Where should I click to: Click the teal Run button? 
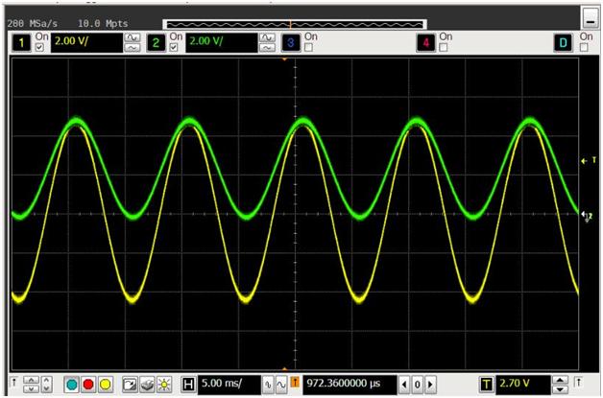(72, 384)
